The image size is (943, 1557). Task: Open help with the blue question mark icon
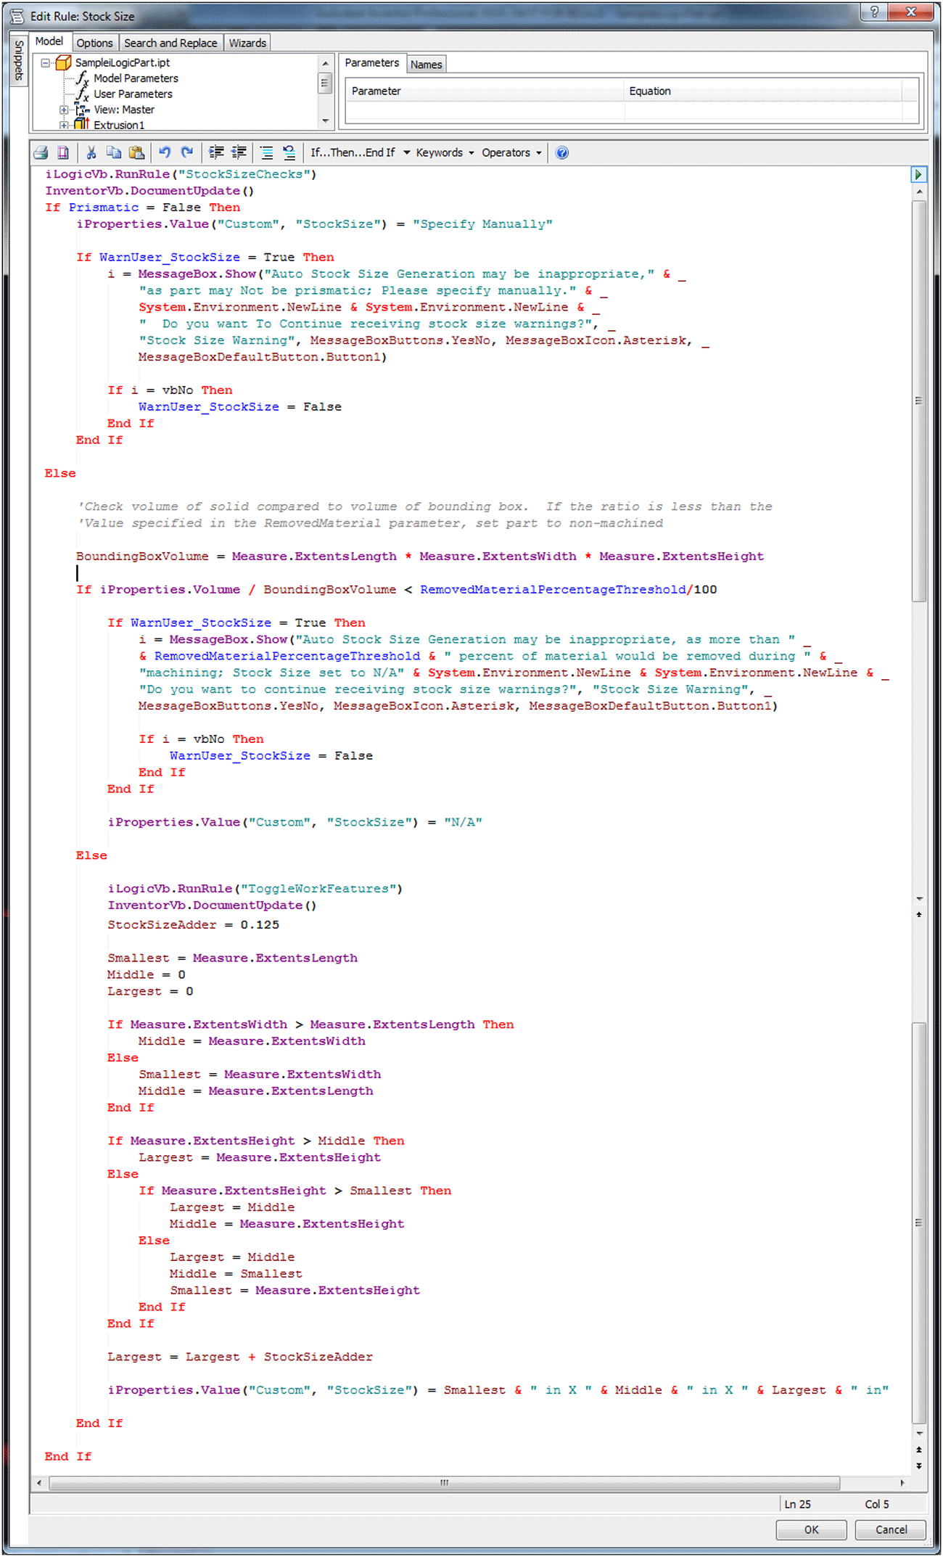point(561,152)
